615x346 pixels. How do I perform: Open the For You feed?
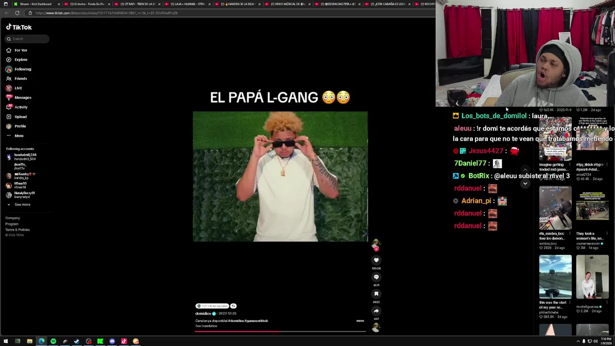[21, 50]
